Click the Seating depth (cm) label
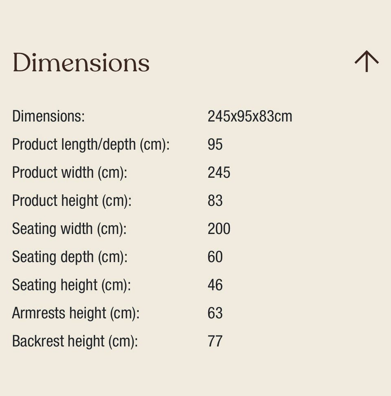 (70, 257)
